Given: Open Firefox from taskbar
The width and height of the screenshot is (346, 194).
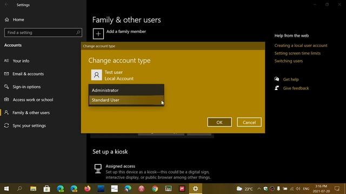Looking at the screenshot, I should (x=88, y=189).
